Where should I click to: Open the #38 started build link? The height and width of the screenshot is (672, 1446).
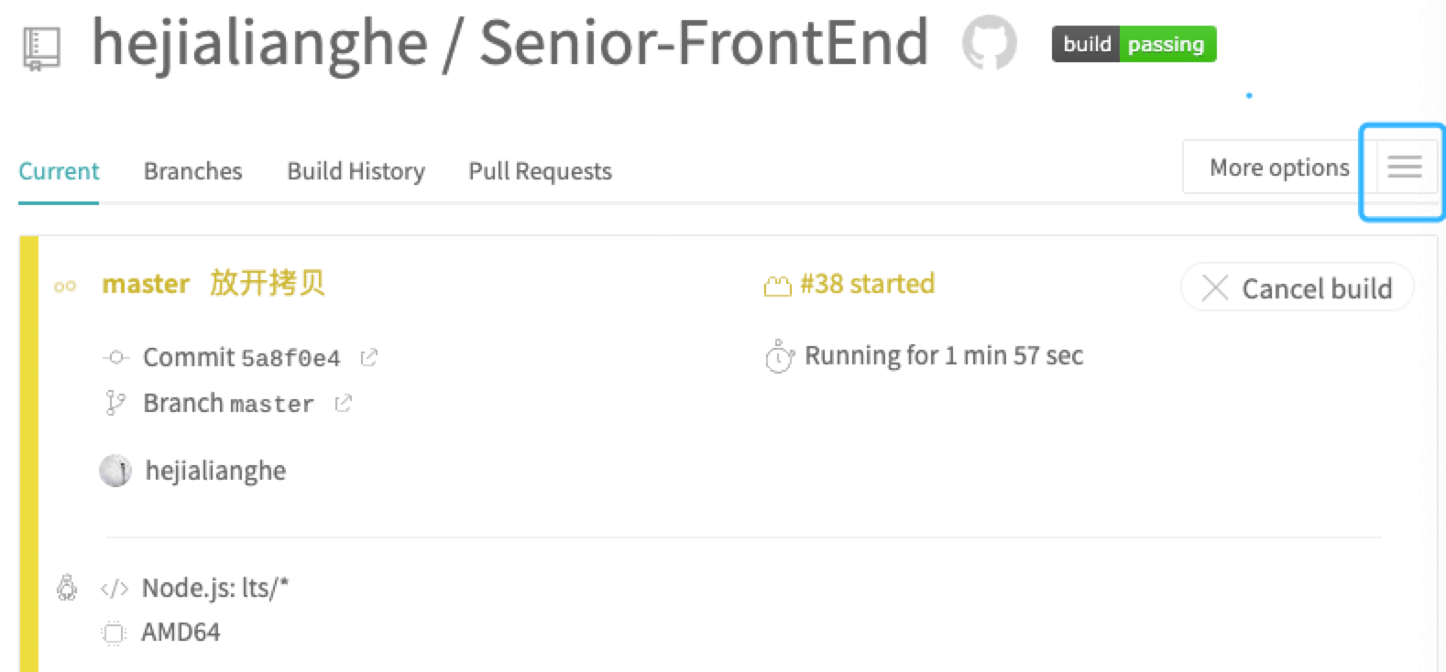tap(867, 284)
